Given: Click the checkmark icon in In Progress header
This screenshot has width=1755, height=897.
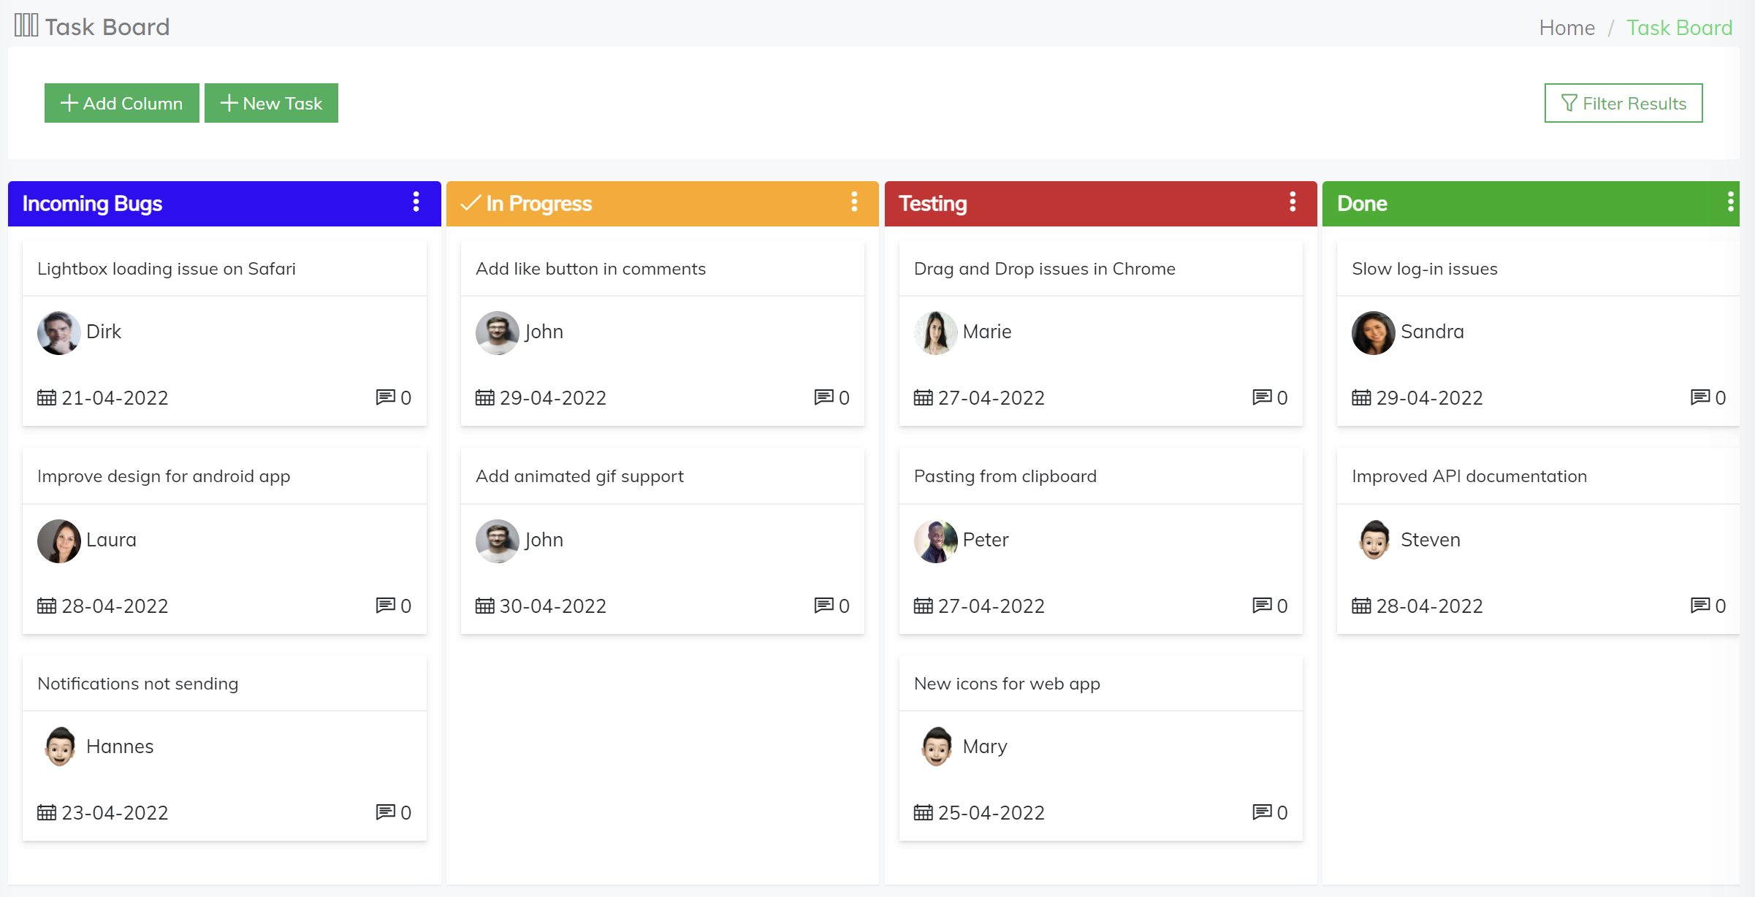Looking at the screenshot, I should pos(471,204).
